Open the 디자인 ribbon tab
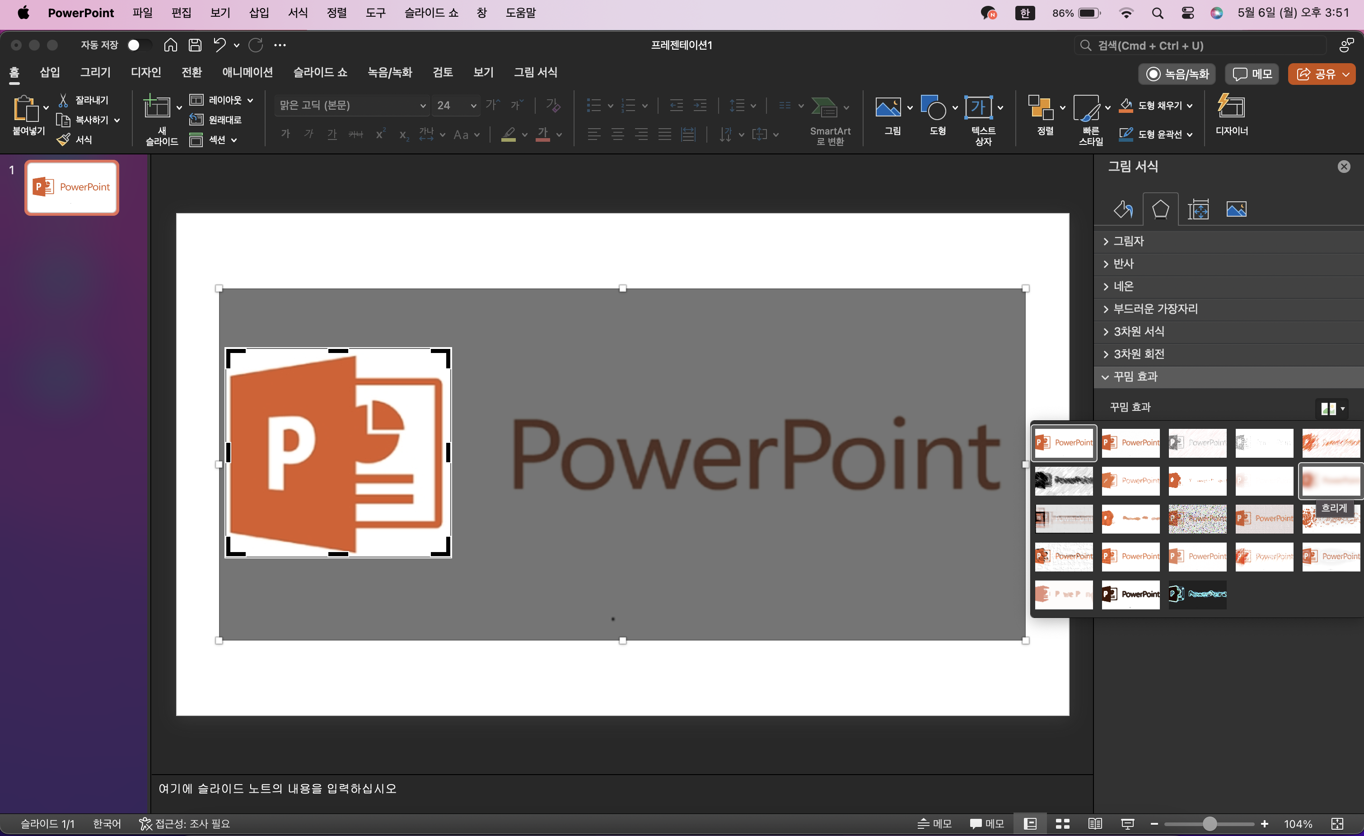This screenshot has width=1364, height=836. pos(146,73)
